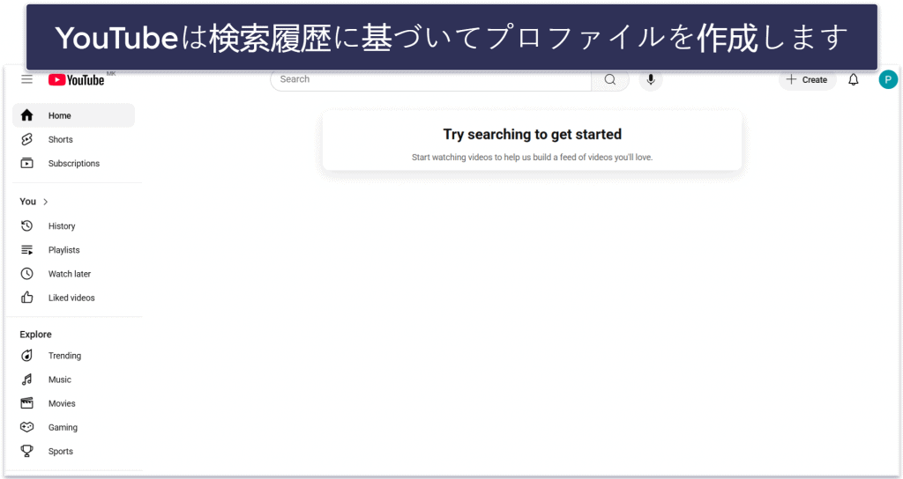The height and width of the screenshot is (479, 903).
Task: Open Watch later list
Action: pyautogui.click(x=74, y=274)
